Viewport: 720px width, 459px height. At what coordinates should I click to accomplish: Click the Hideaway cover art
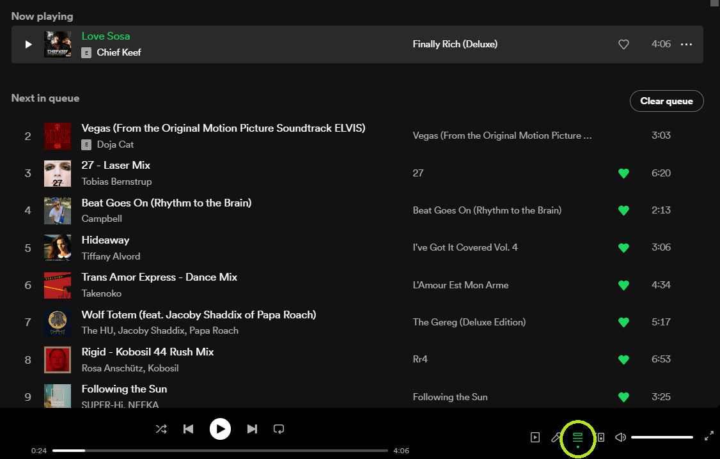pyautogui.click(x=58, y=248)
